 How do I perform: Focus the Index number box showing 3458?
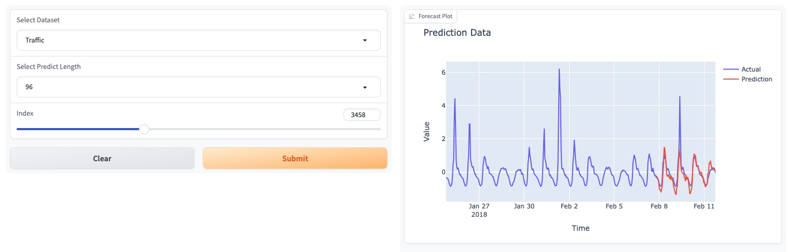(x=362, y=115)
